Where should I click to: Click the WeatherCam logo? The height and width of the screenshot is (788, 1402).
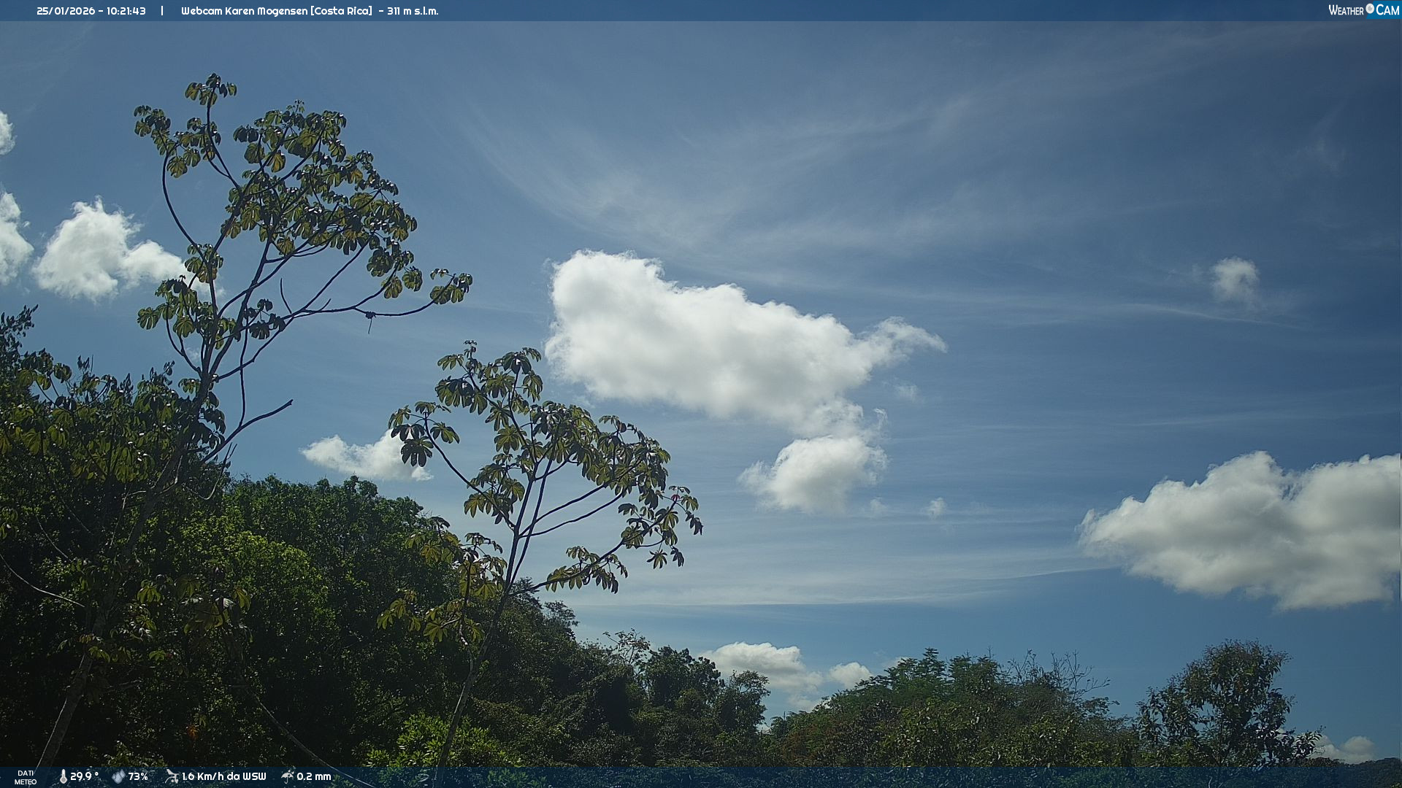(1363, 10)
